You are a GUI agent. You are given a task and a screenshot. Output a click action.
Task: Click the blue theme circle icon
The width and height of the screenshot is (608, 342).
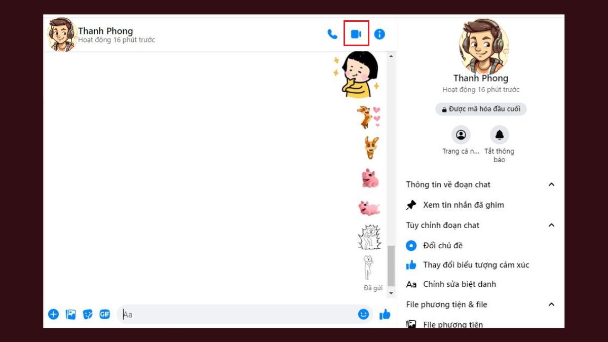click(x=411, y=246)
